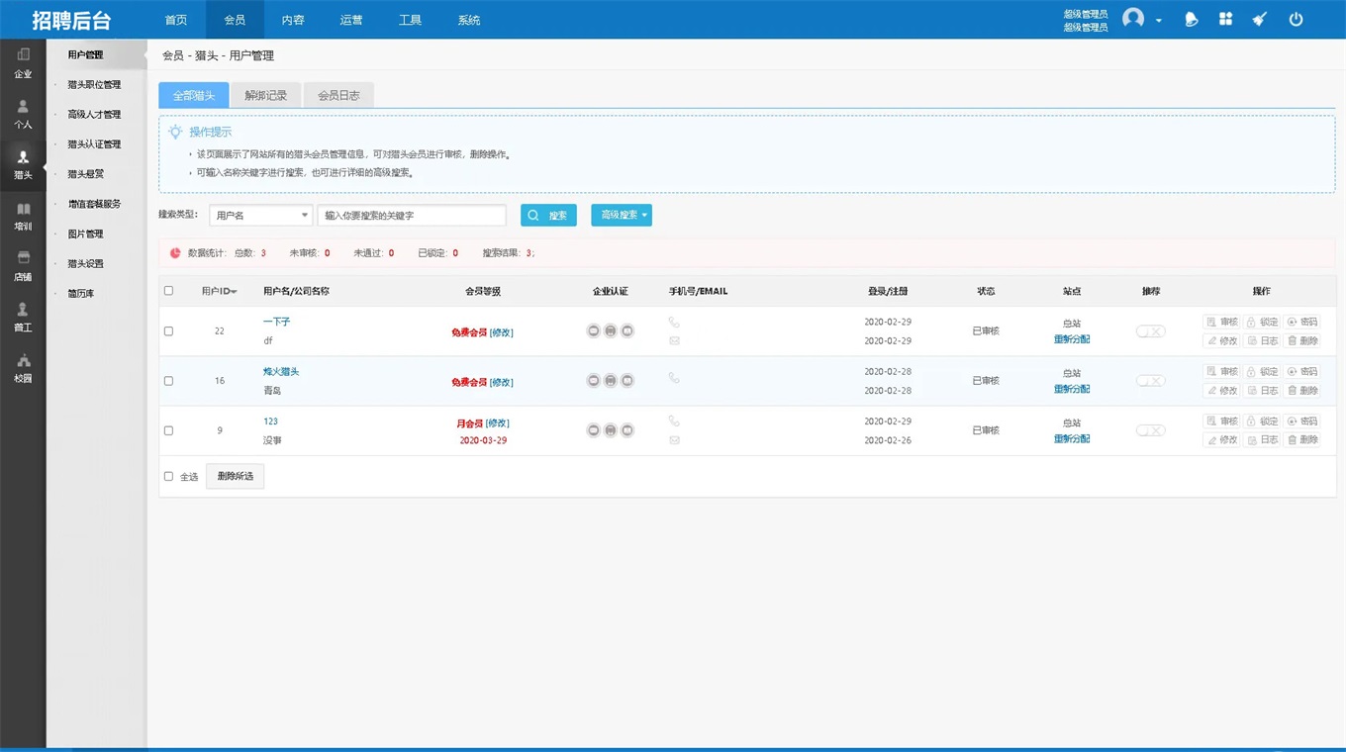Tick the table header select-all checkbox
Image resolution: width=1346 pixels, height=752 pixels.
(x=168, y=291)
